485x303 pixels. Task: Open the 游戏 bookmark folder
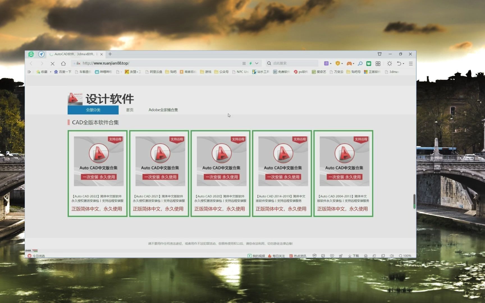pos(206,72)
